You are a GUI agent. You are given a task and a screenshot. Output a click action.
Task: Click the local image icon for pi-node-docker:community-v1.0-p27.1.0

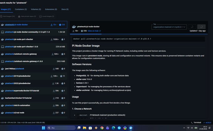point(3,32)
